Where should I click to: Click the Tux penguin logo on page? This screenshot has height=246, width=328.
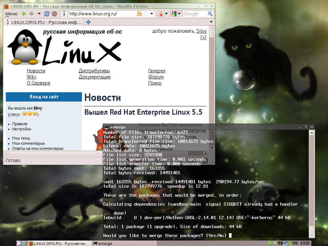(x=25, y=47)
